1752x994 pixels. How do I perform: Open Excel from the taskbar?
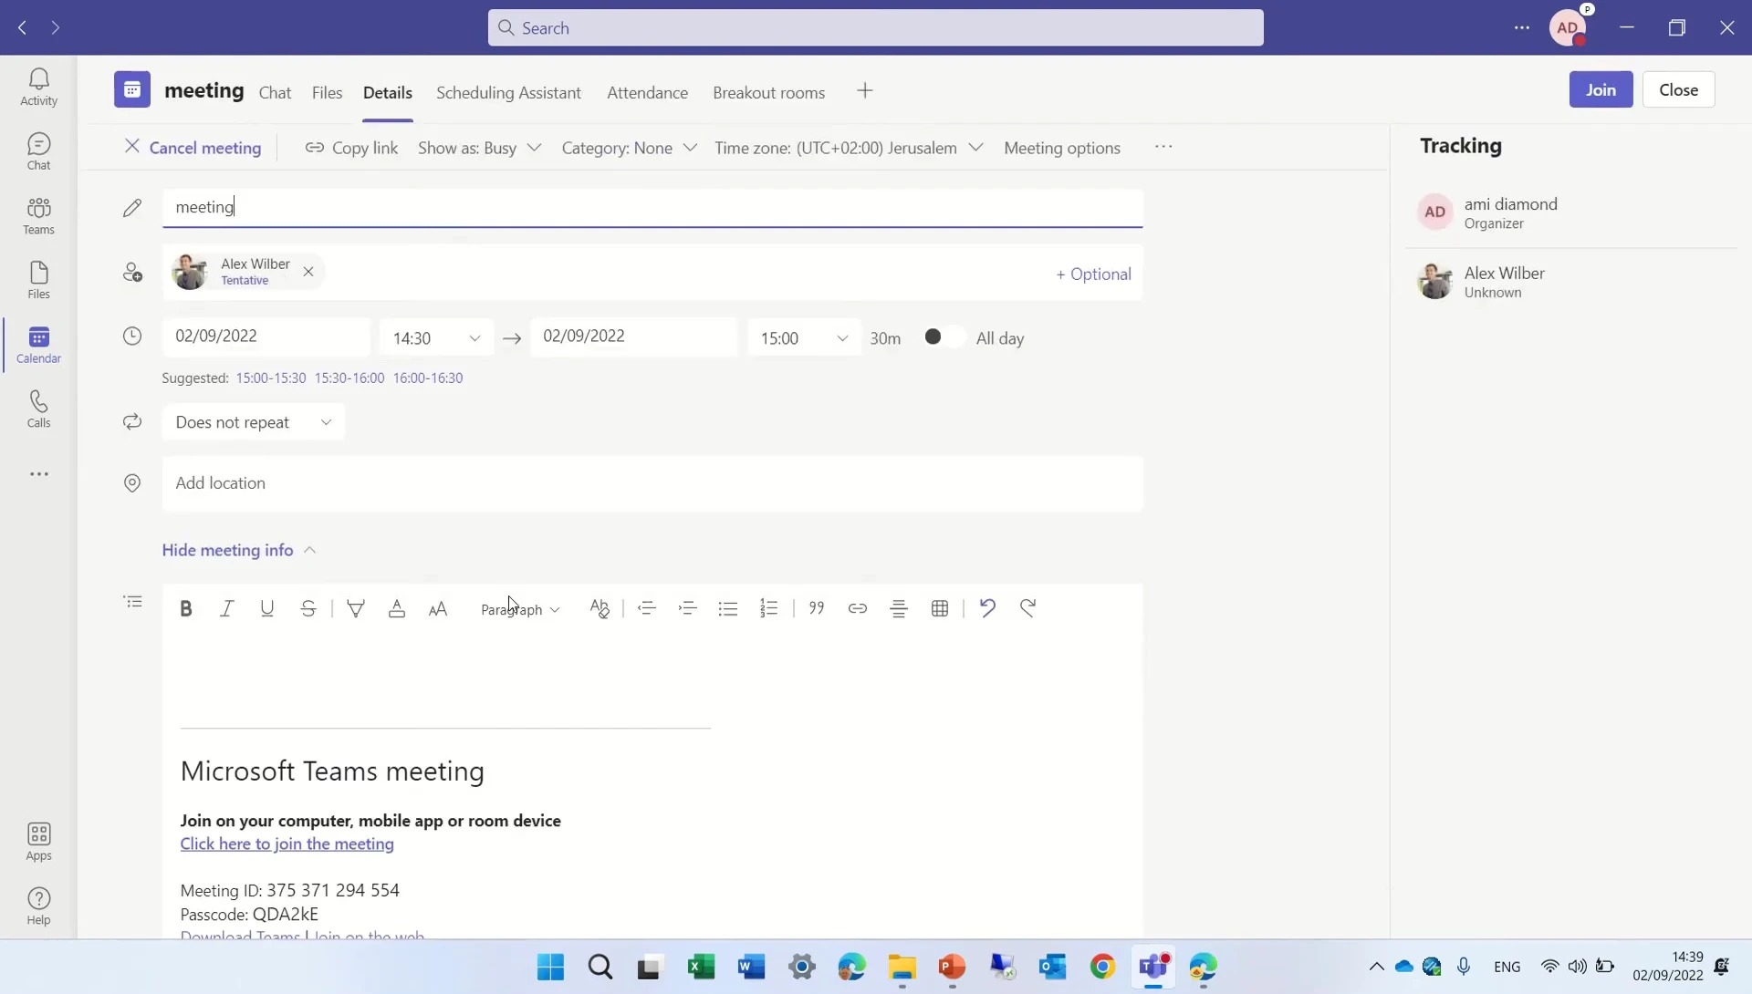(x=701, y=967)
